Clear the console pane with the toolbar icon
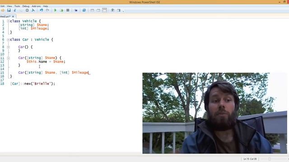The image size is (289, 162). coord(33,10)
